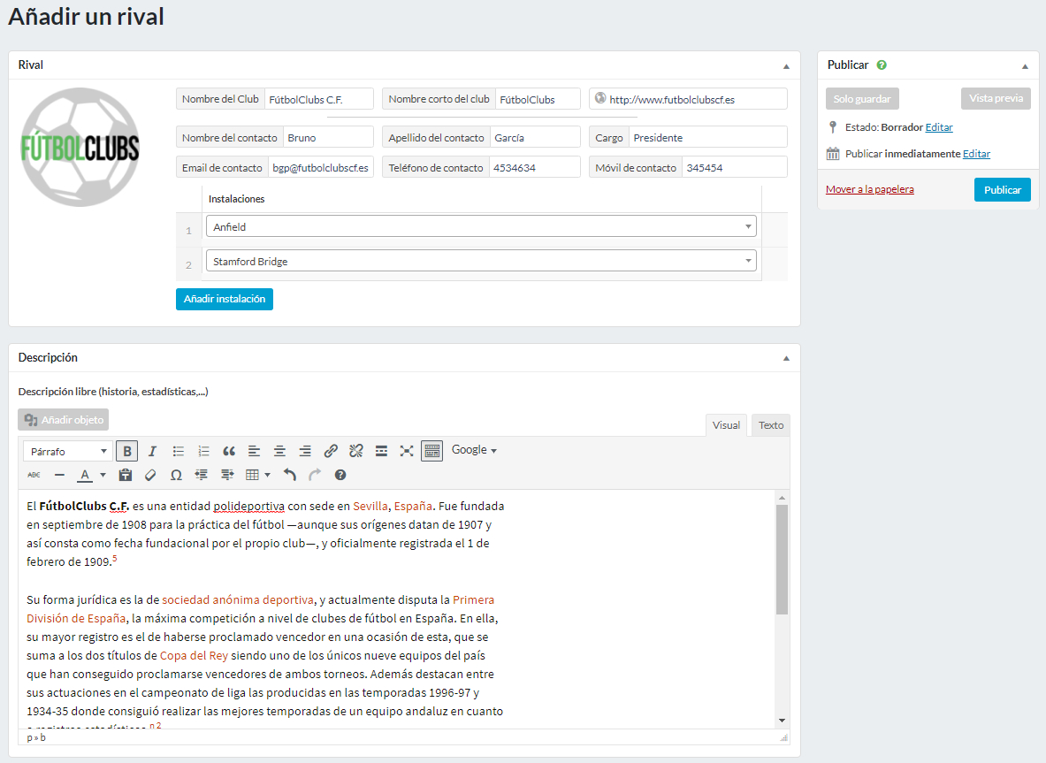Open editor keyboard shortcuts help icon
This screenshot has width=1046, height=763.
tap(340, 475)
